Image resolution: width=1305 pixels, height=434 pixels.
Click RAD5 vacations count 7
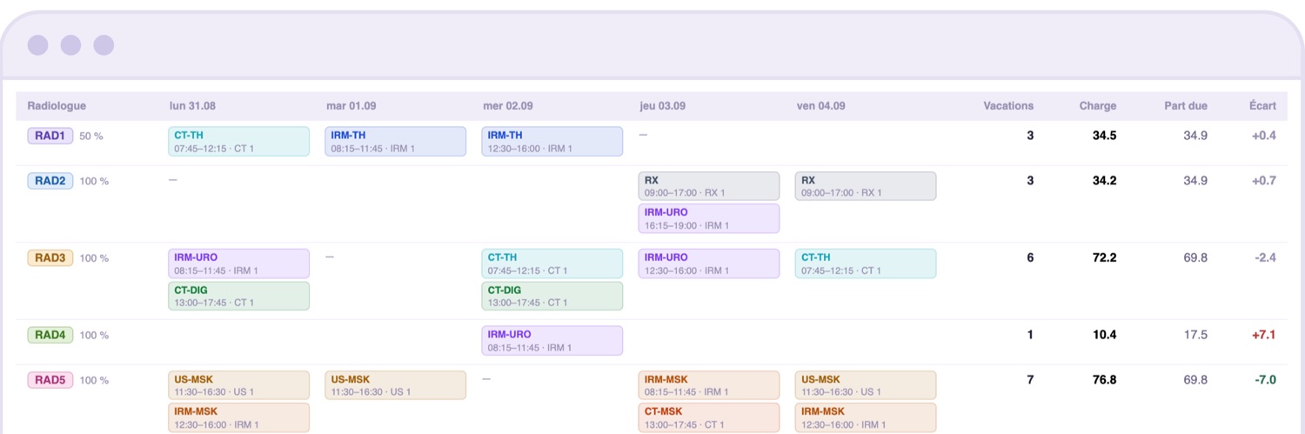coord(1030,380)
